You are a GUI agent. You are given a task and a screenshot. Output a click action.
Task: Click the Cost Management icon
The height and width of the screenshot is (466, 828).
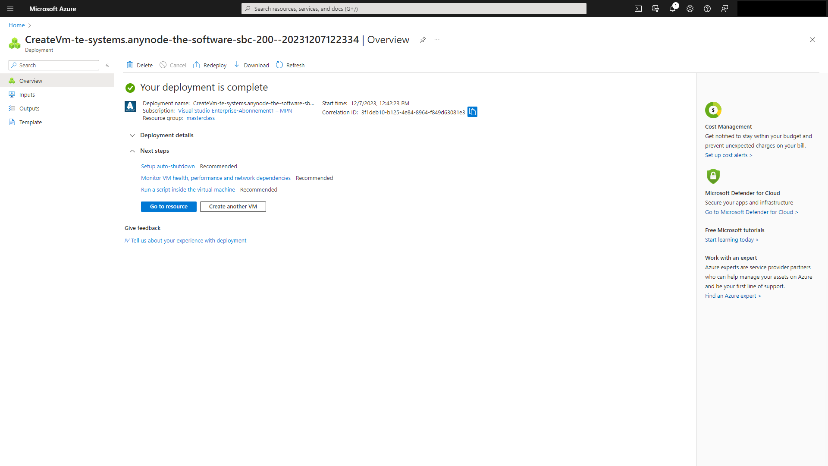[713, 110]
